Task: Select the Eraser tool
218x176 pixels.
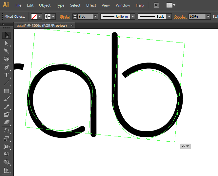Action: 7,122
